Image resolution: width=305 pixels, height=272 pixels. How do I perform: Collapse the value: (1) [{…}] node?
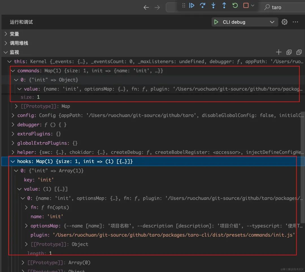(x=19, y=189)
